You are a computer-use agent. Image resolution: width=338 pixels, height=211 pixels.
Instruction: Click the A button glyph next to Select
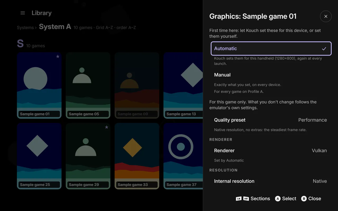click(x=278, y=199)
